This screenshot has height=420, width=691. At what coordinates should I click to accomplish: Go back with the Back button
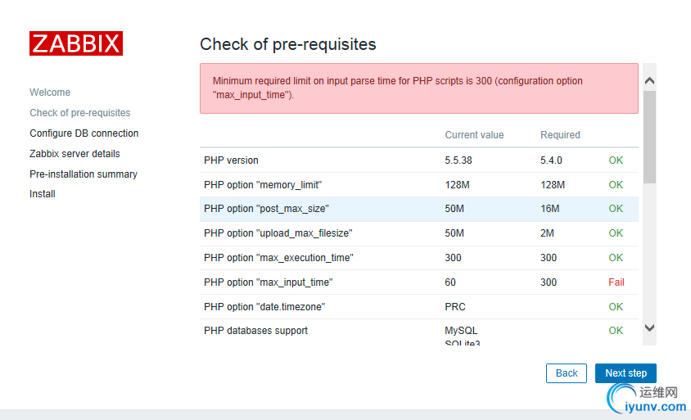pos(567,373)
